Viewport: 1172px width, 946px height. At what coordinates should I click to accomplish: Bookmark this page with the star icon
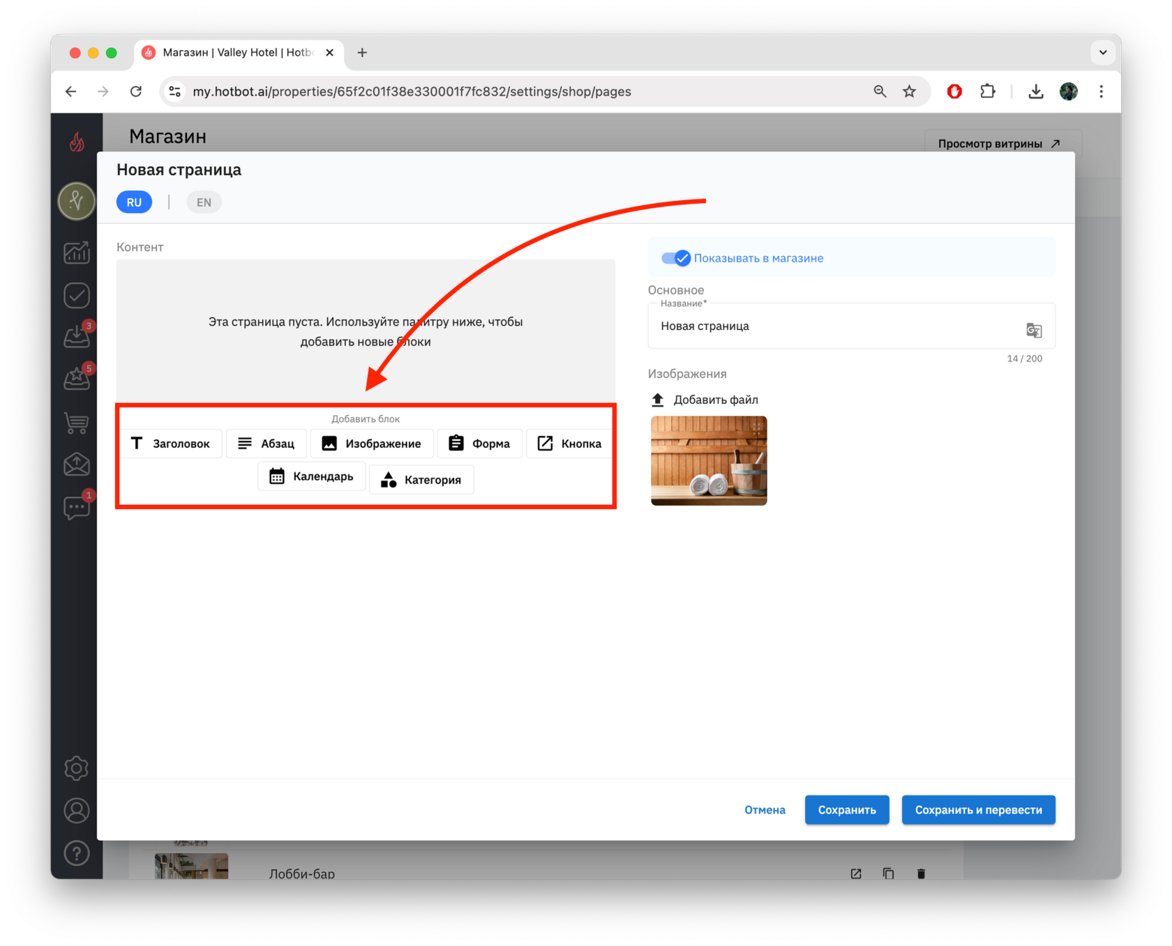click(909, 91)
